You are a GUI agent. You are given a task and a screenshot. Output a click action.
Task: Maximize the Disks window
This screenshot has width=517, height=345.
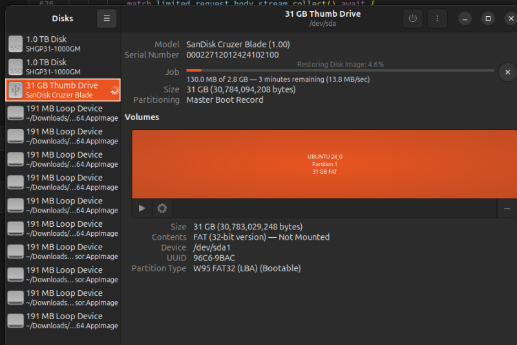coord(488,19)
